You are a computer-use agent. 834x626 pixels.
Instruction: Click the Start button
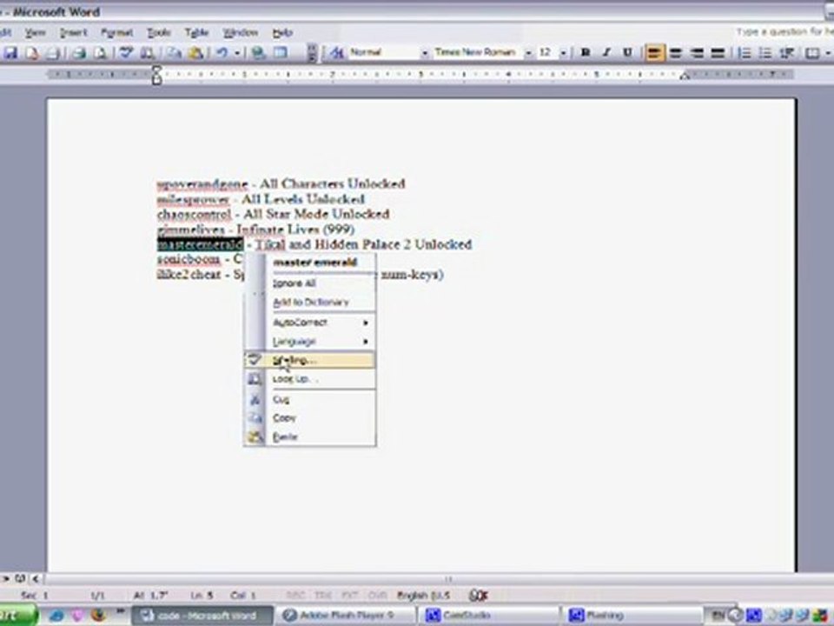[17, 616]
